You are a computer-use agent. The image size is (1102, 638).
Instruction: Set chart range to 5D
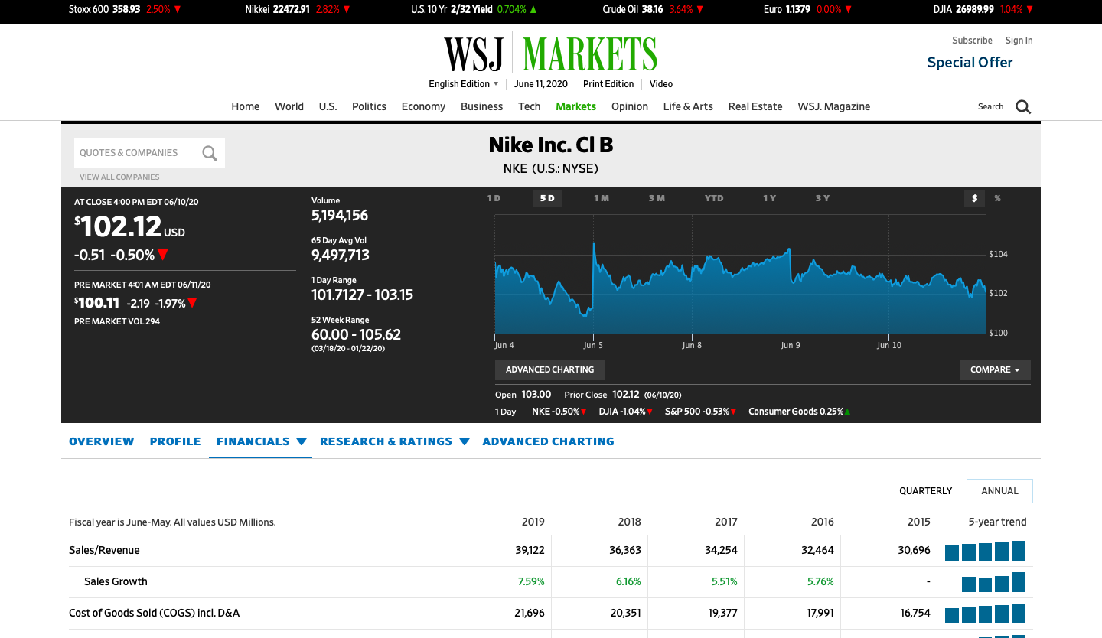tap(547, 198)
